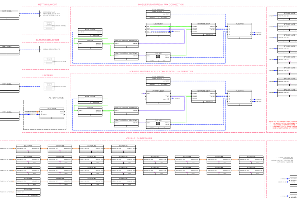Select the LECTERN section title
This screenshot has height=198, width=297.
(47, 76)
